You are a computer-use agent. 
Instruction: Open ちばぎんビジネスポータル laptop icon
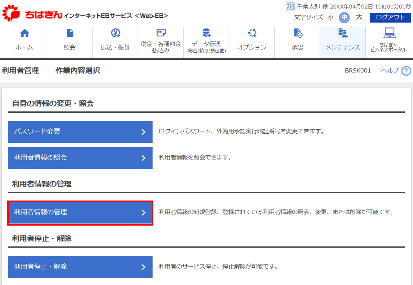pyautogui.click(x=389, y=32)
